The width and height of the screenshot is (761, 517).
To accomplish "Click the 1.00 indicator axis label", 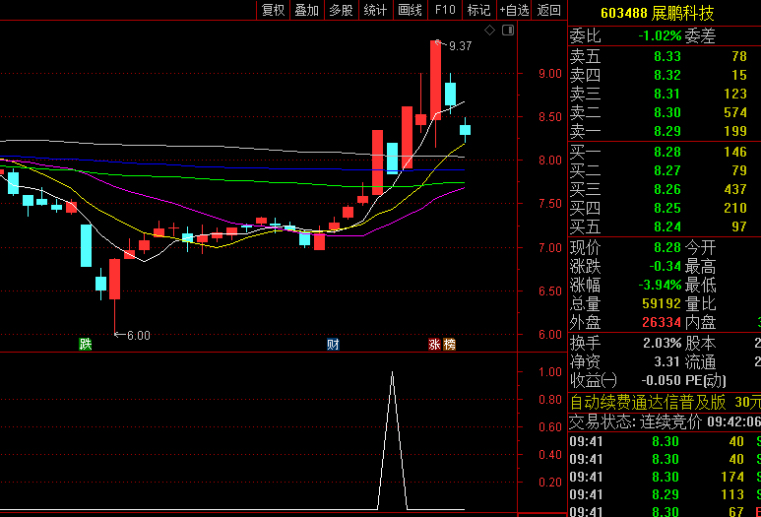I will [x=550, y=372].
